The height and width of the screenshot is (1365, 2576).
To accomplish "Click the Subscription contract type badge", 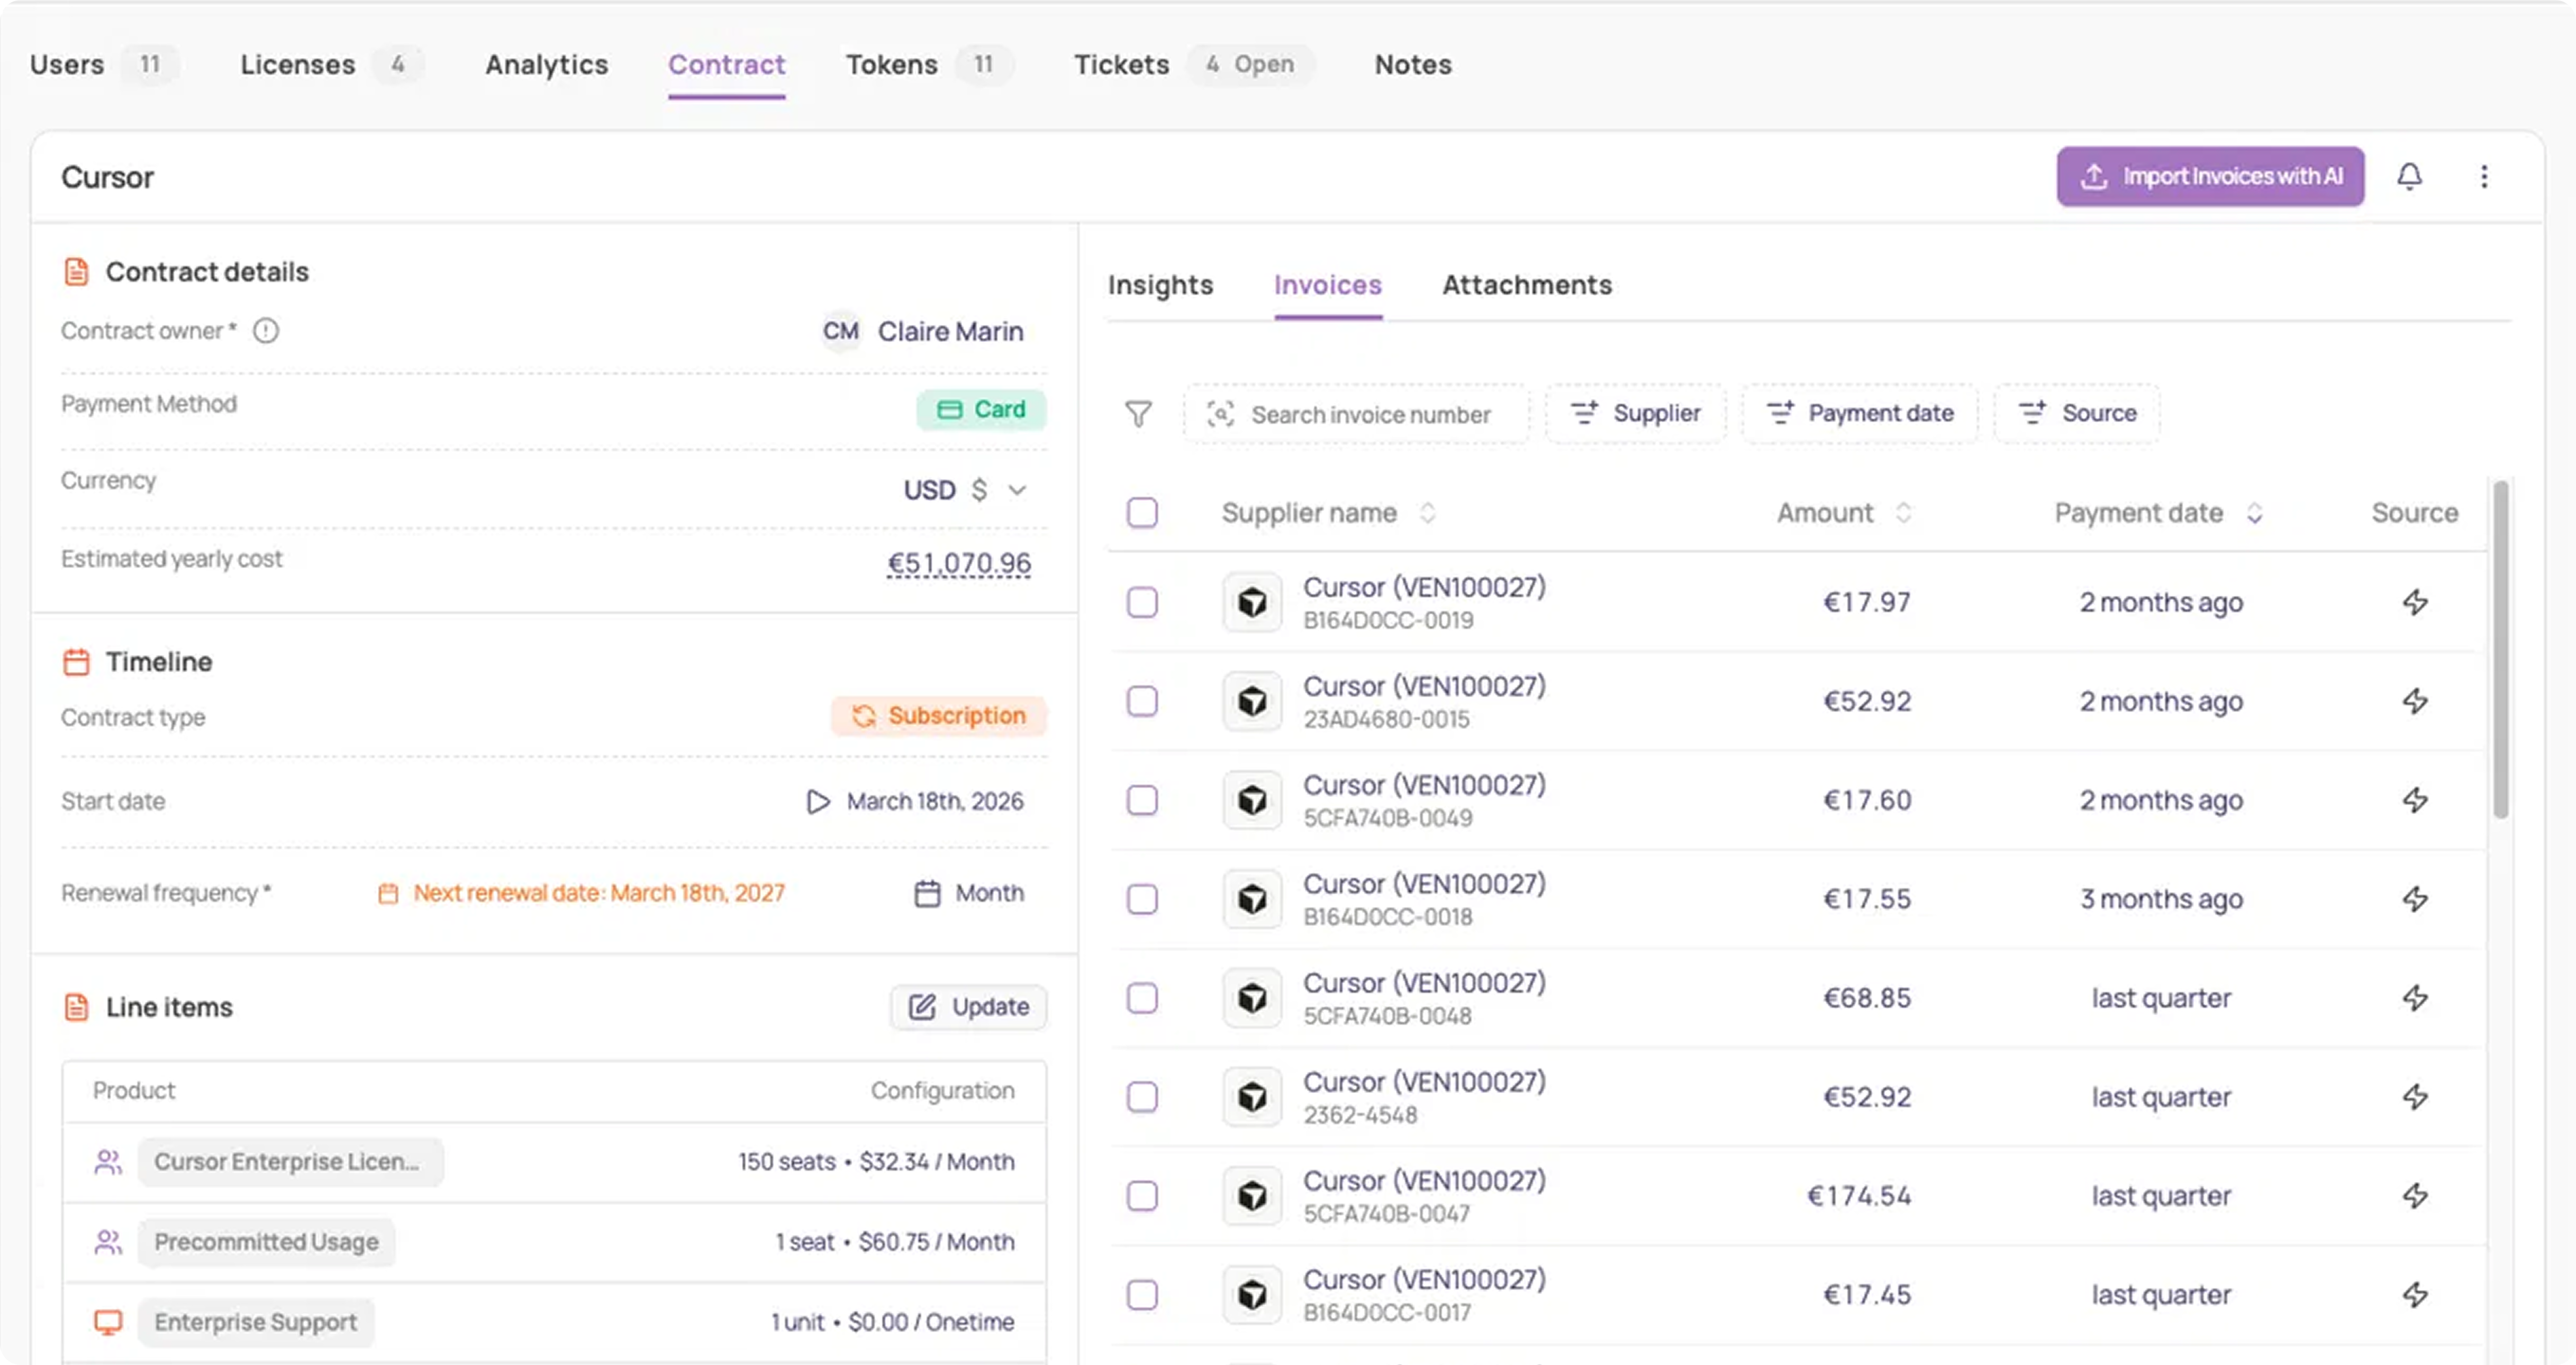I will tap(938, 716).
